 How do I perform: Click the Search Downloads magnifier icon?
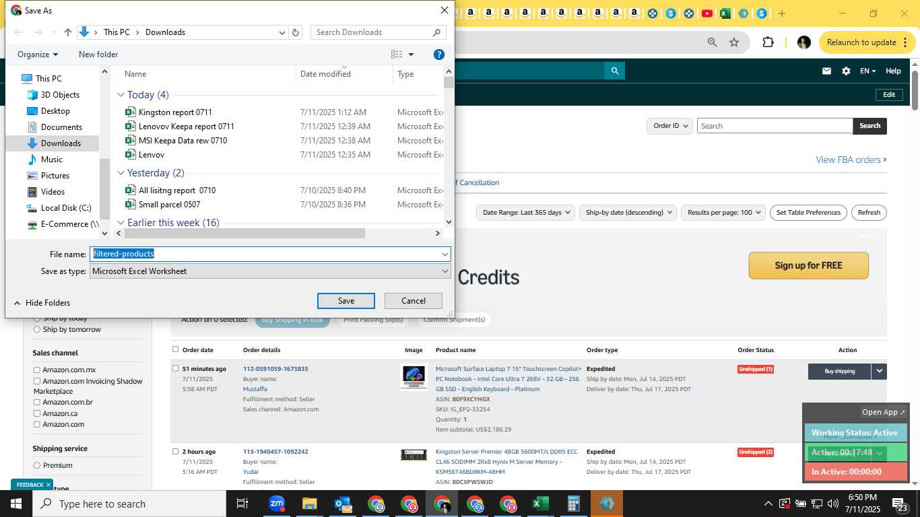(437, 32)
